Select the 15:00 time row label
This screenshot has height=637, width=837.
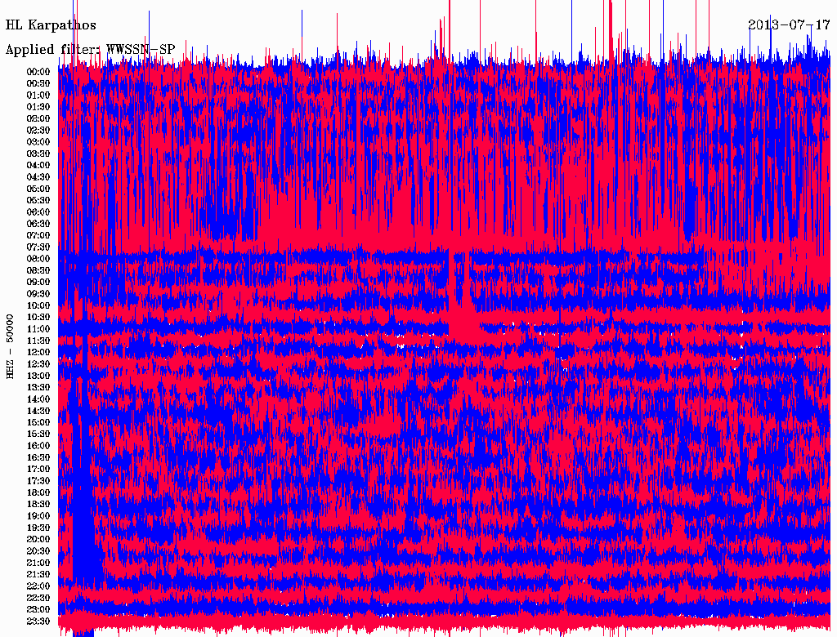click(38, 422)
